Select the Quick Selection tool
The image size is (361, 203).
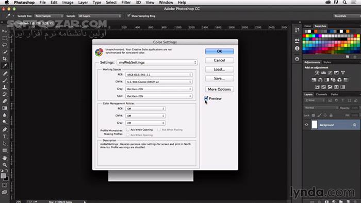4,52
